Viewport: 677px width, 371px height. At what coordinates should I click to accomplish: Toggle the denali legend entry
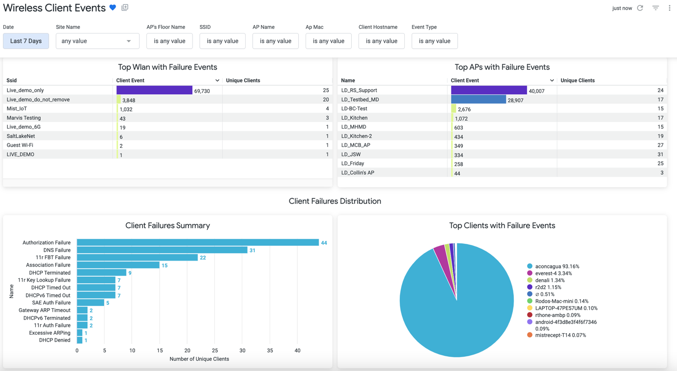550,280
